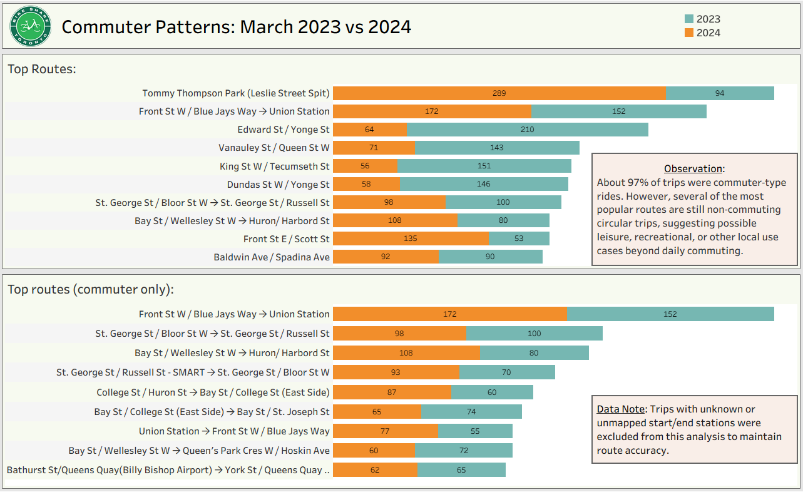The width and height of the screenshot is (803, 492).
Task: Click the Union Station → Front St W 2023 bar (55)
Action: [475, 431]
